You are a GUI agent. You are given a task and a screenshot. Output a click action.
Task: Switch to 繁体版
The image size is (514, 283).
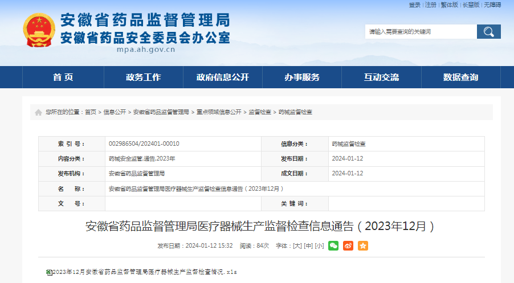click(449, 5)
